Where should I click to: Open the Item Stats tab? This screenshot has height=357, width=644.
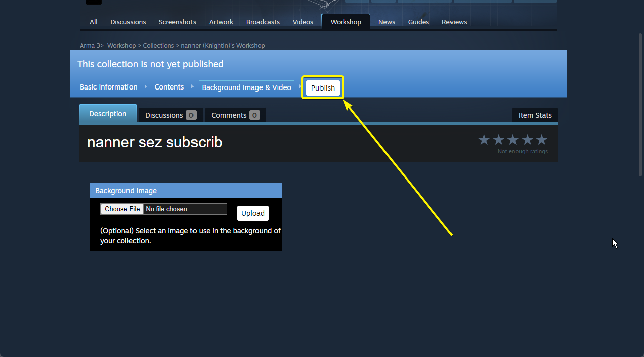pyautogui.click(x=535, y=115)
